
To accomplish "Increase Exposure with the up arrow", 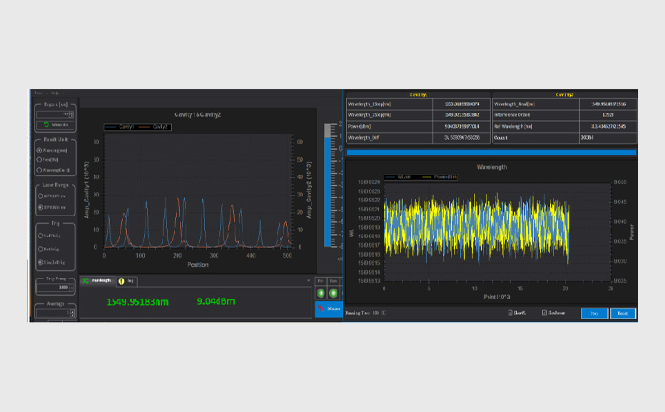I will [72, 113].
